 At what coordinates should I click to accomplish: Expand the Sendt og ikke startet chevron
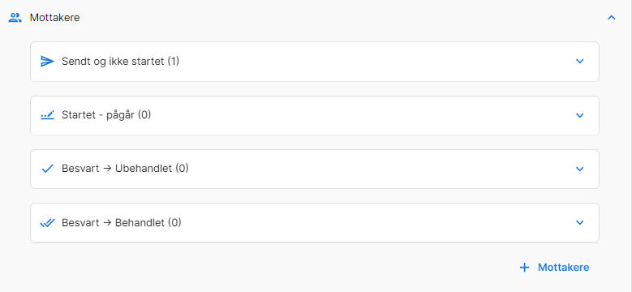(579, 61)
